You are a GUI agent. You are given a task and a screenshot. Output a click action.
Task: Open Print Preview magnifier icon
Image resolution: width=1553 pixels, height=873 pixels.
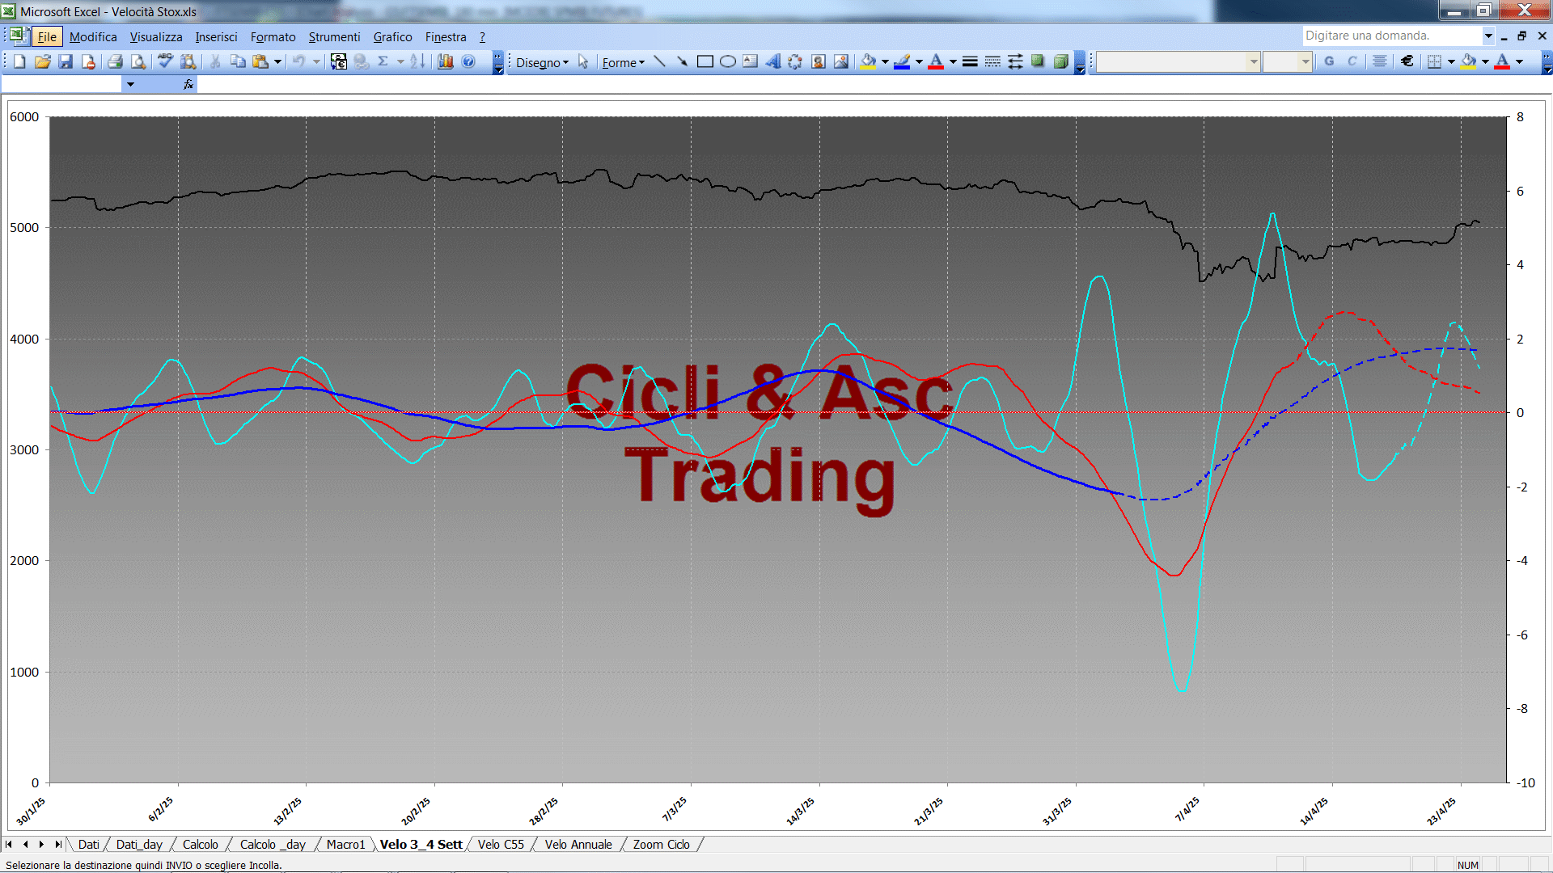138,61
